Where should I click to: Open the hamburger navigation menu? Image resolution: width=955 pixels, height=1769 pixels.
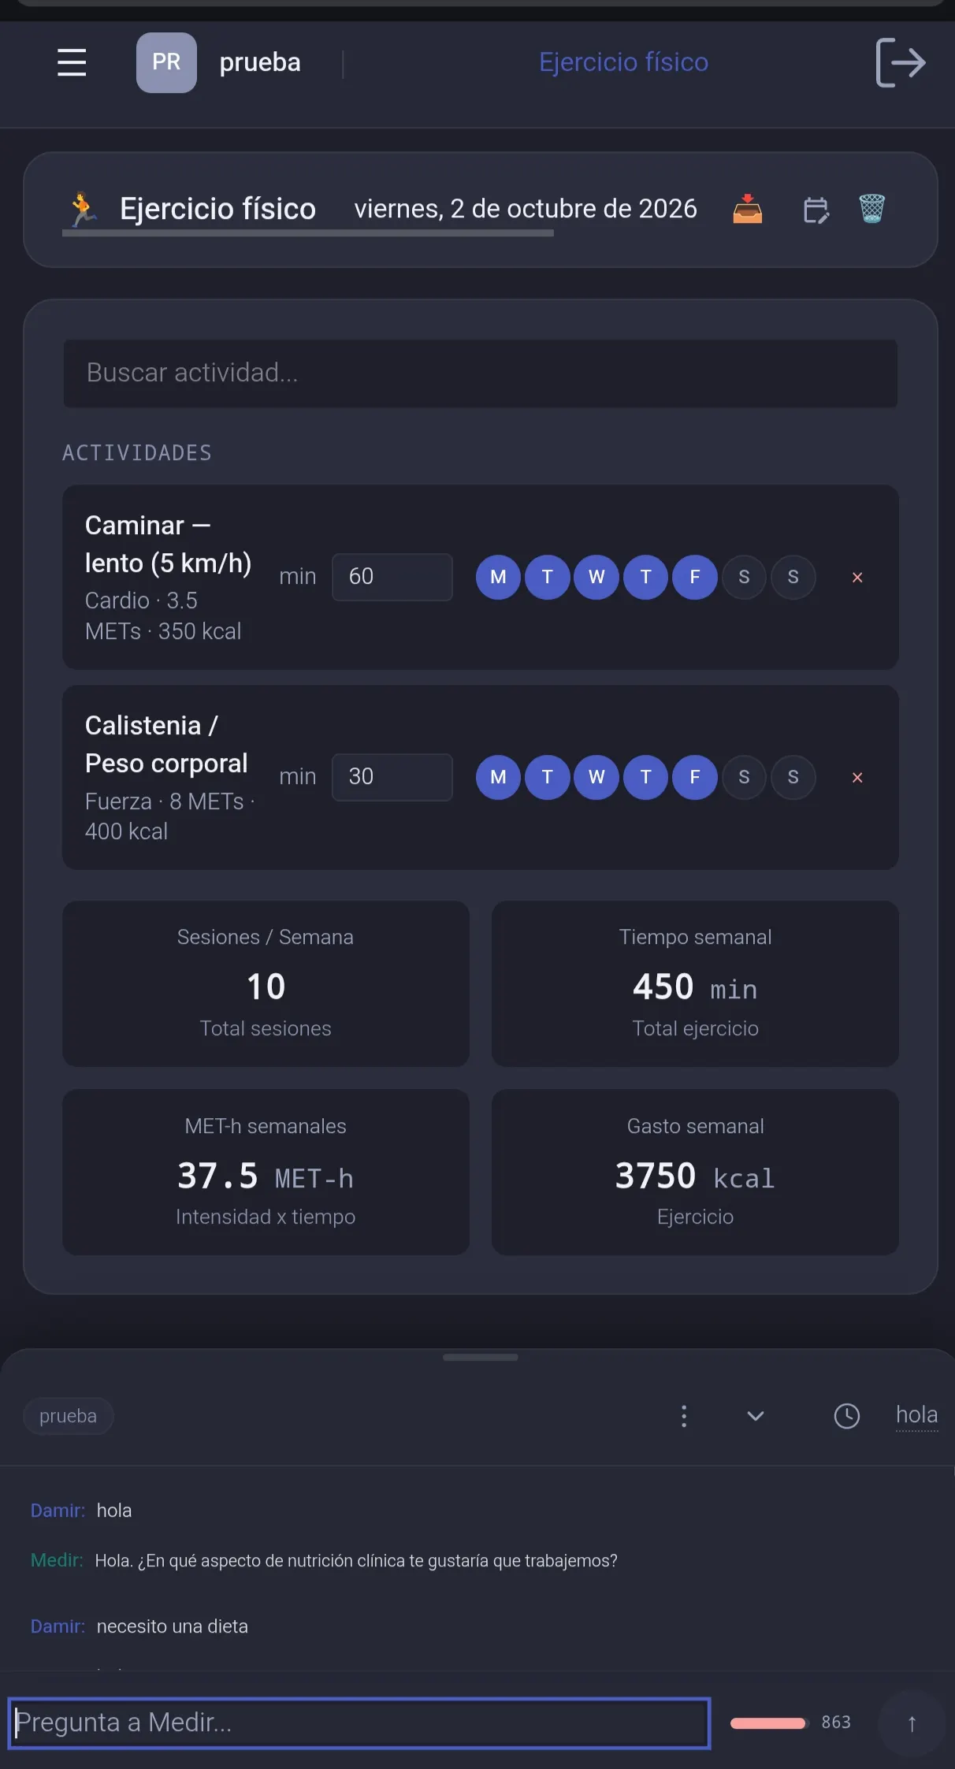click(72, 62)
